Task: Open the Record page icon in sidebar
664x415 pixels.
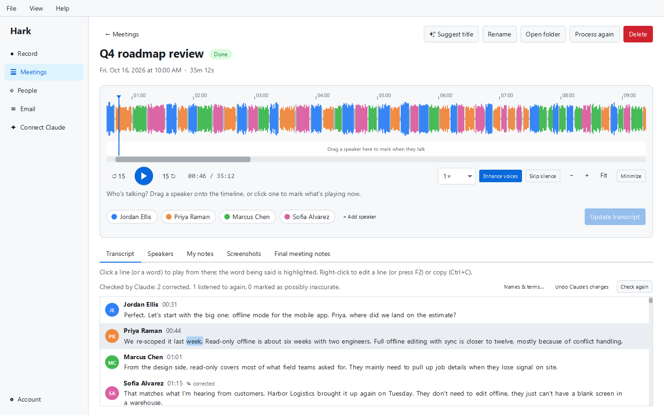Action: point(12,54)
